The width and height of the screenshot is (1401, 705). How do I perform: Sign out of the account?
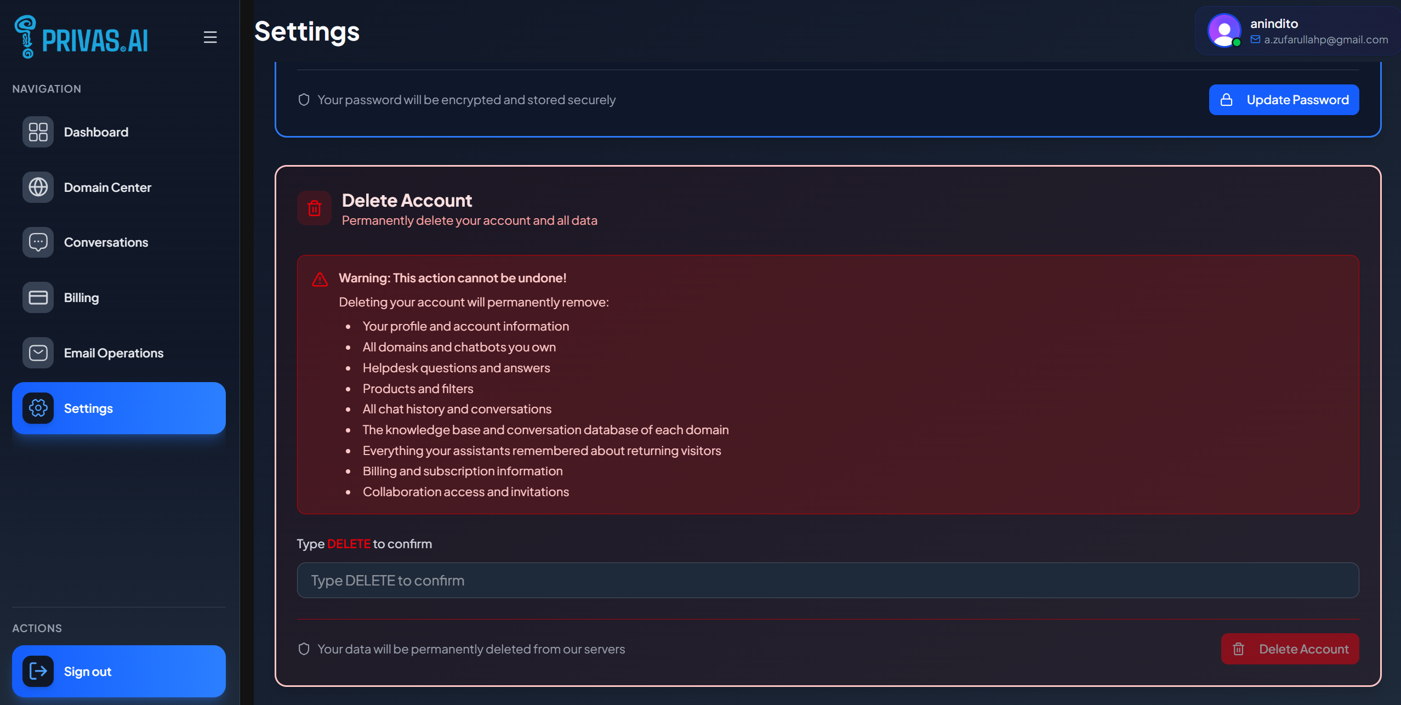click(119, 671)
